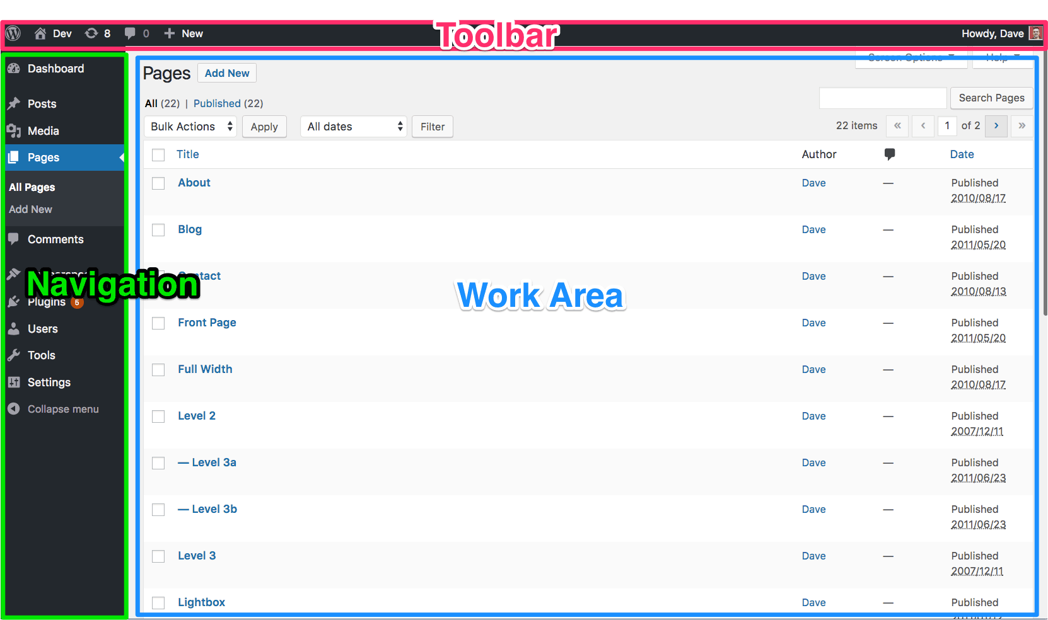1048x620 pixels.
Task: Check the Front Page checkbox
Action: pyautogui.click(x=158, y=323)
